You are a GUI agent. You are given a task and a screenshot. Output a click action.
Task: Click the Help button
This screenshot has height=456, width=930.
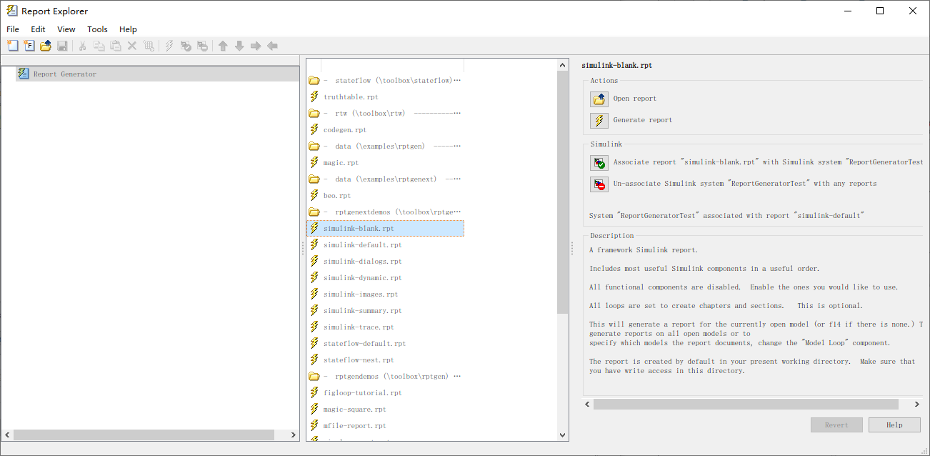tap(894, 425)
